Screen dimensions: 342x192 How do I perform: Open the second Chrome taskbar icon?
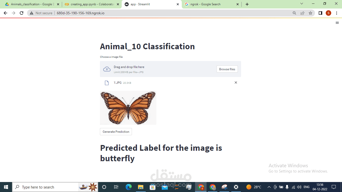[x=213, y=187]
